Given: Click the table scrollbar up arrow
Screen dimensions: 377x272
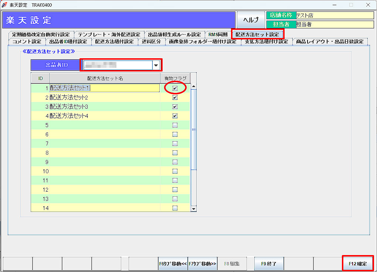Looking at the screenshot, I should click(x=194, y=87).
